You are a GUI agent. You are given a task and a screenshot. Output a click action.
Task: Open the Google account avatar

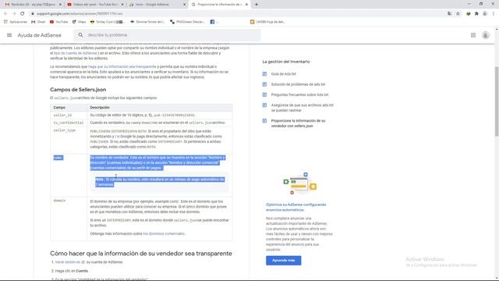click(x=485, y=35)
